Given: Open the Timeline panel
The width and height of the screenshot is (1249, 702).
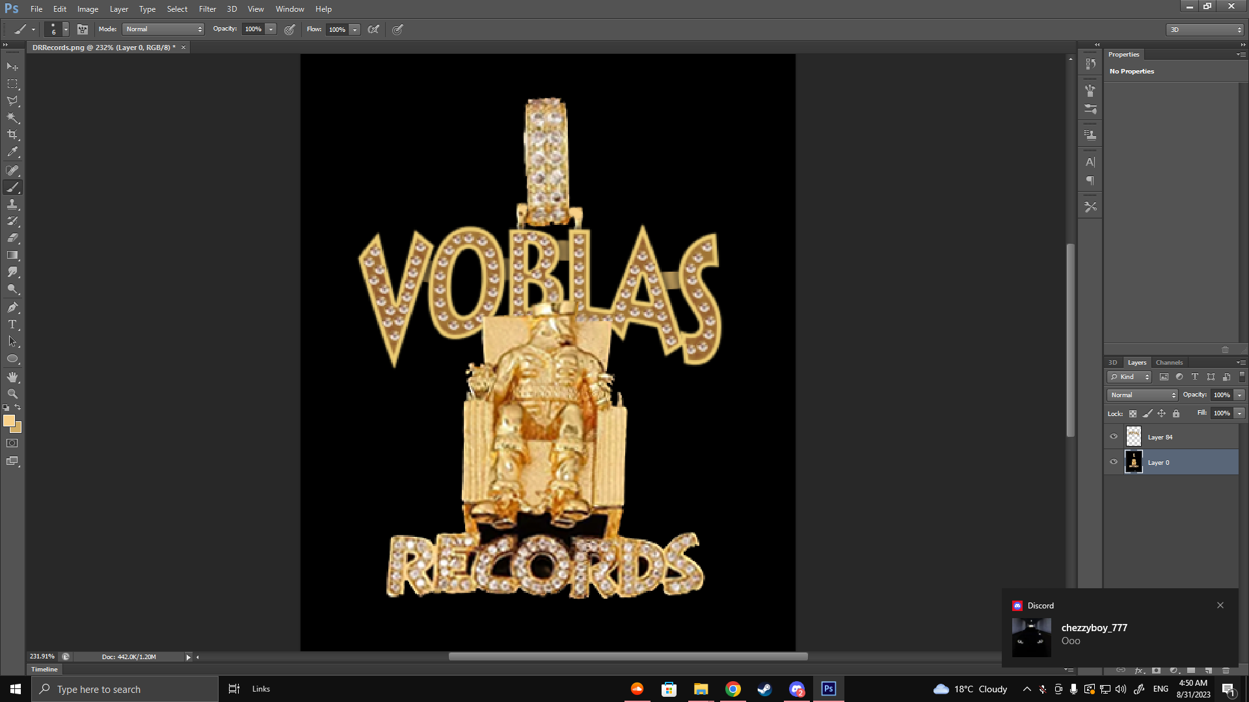Looking at the screenshot, I should 44,669.
